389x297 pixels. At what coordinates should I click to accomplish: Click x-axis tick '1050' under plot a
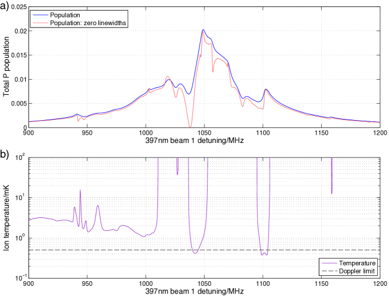pyautogui.click(x=204, y=133)
